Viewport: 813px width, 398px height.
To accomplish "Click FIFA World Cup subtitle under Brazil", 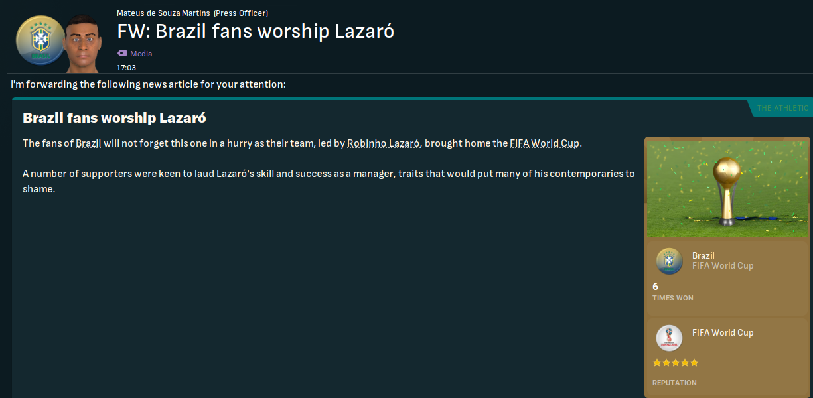I will pyautogui.click(x=723, y=266).
